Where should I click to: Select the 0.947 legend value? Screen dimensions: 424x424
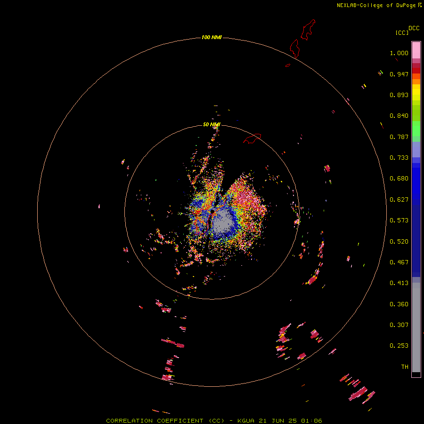[399, 74]
